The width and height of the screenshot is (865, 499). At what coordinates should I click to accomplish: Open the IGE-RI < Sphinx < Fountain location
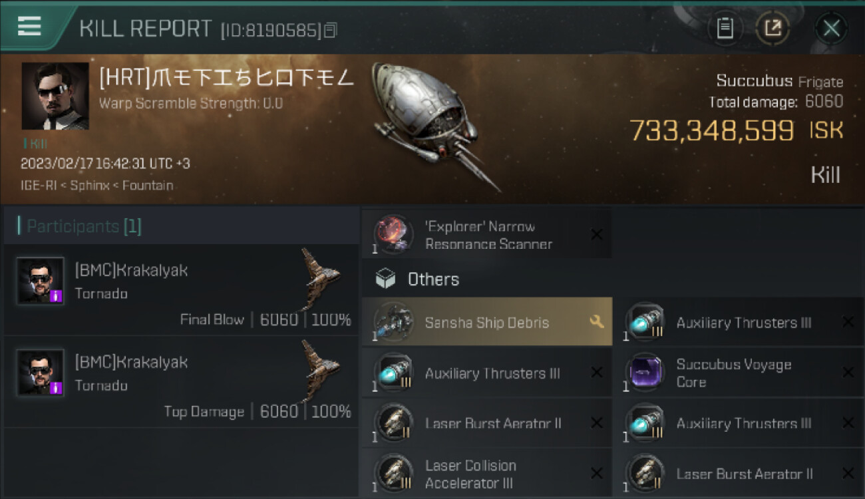(97, 185)
